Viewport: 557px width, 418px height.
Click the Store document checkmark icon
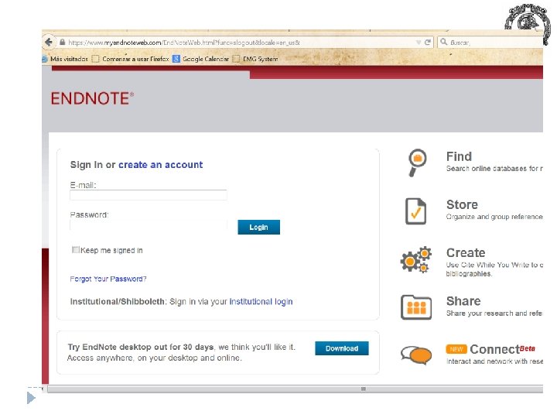[415, 211]
